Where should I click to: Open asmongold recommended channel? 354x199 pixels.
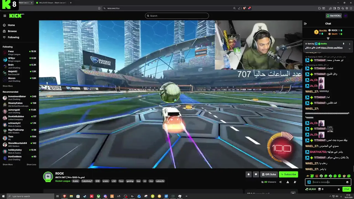tap(19, 111)
